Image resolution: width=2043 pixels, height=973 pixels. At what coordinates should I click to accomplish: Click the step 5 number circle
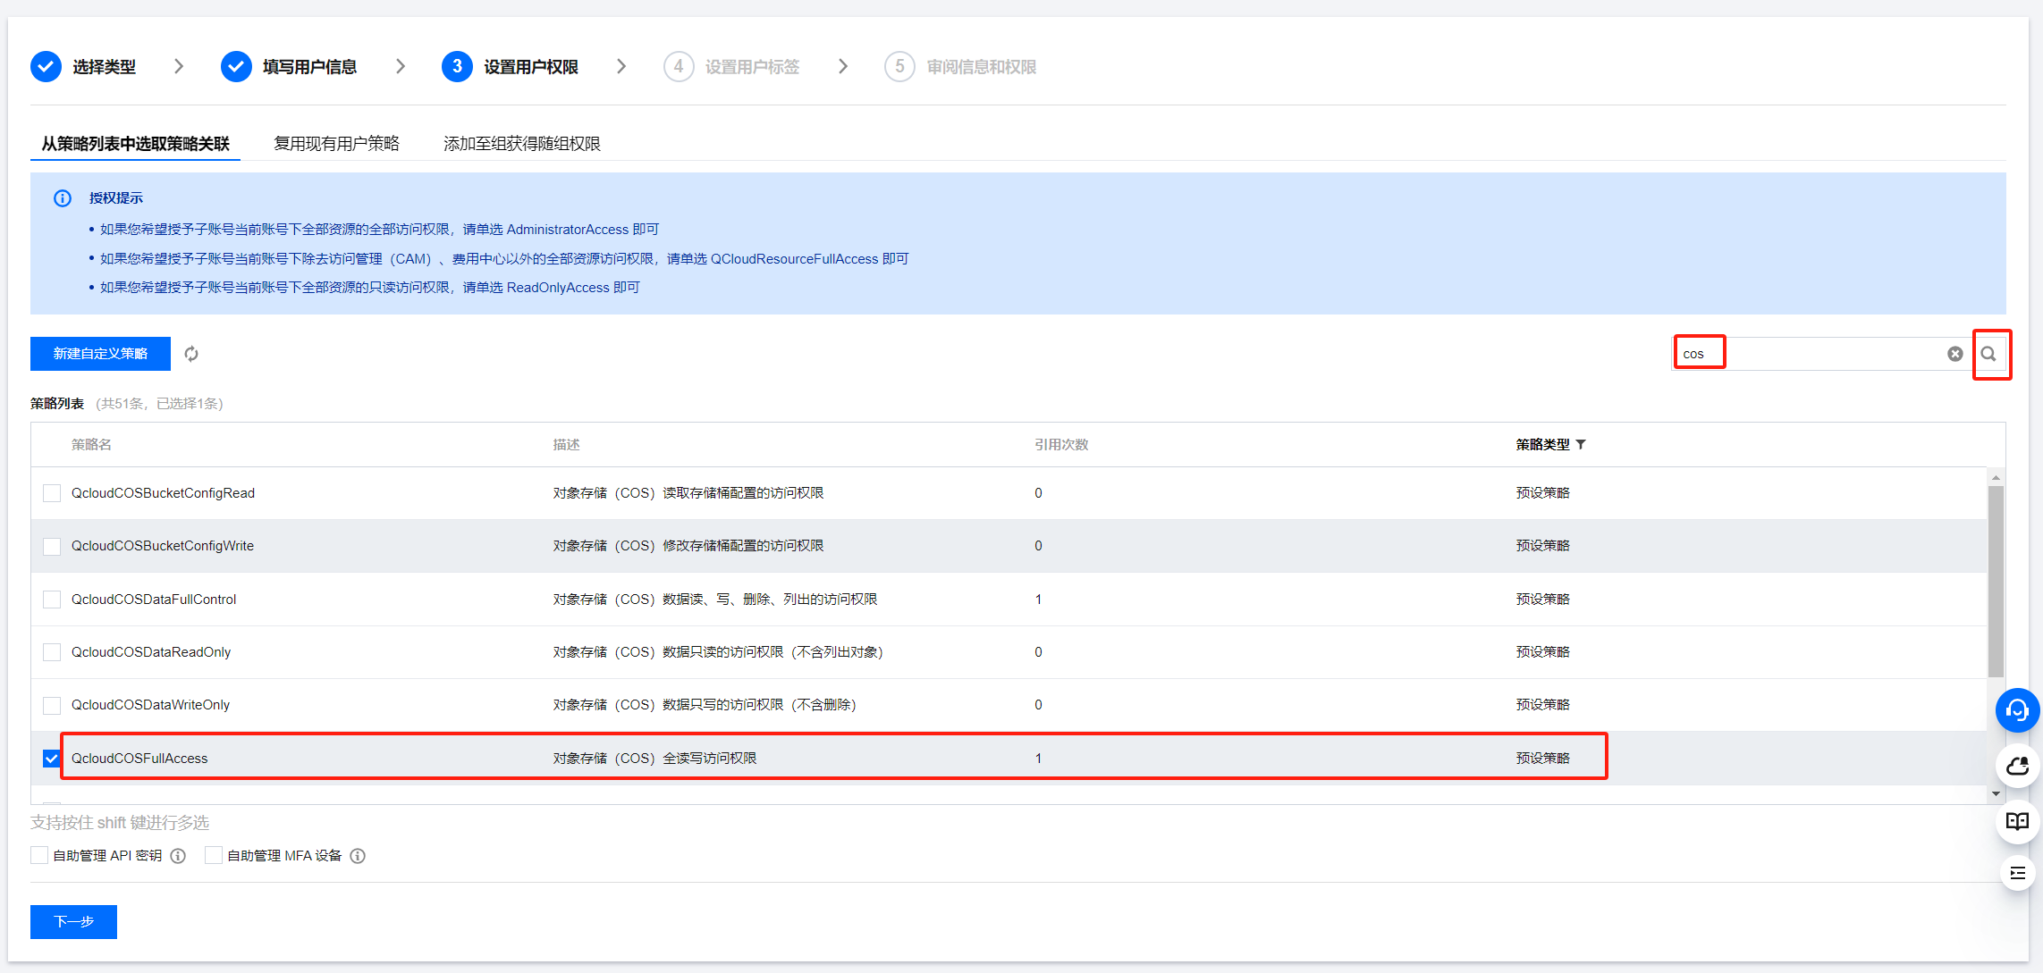pos(899,66)
